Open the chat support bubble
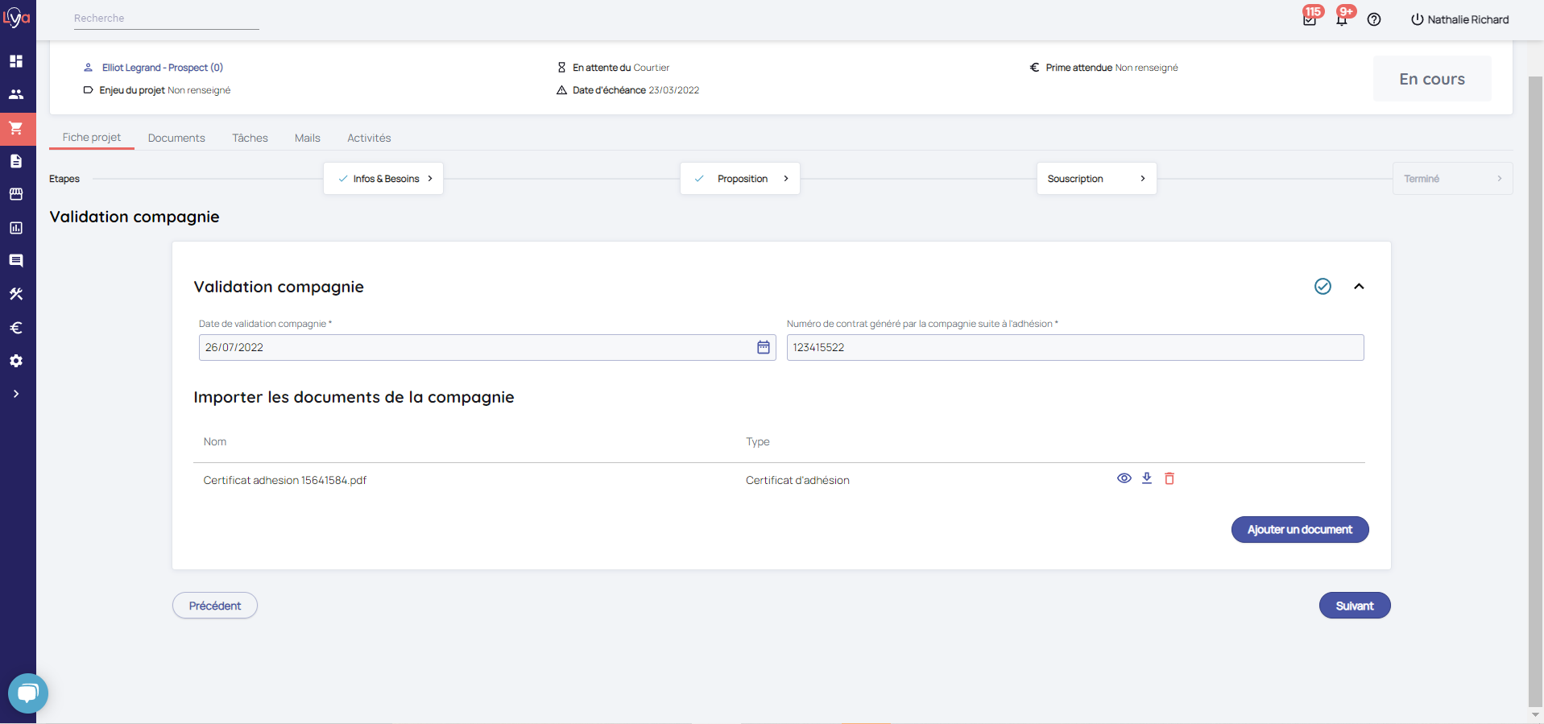1544x724 pixels. [x=28, y=693]
